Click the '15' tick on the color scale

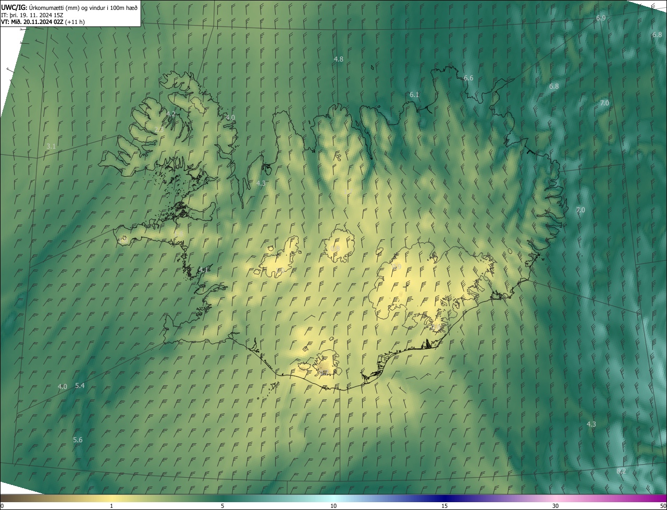444,506
